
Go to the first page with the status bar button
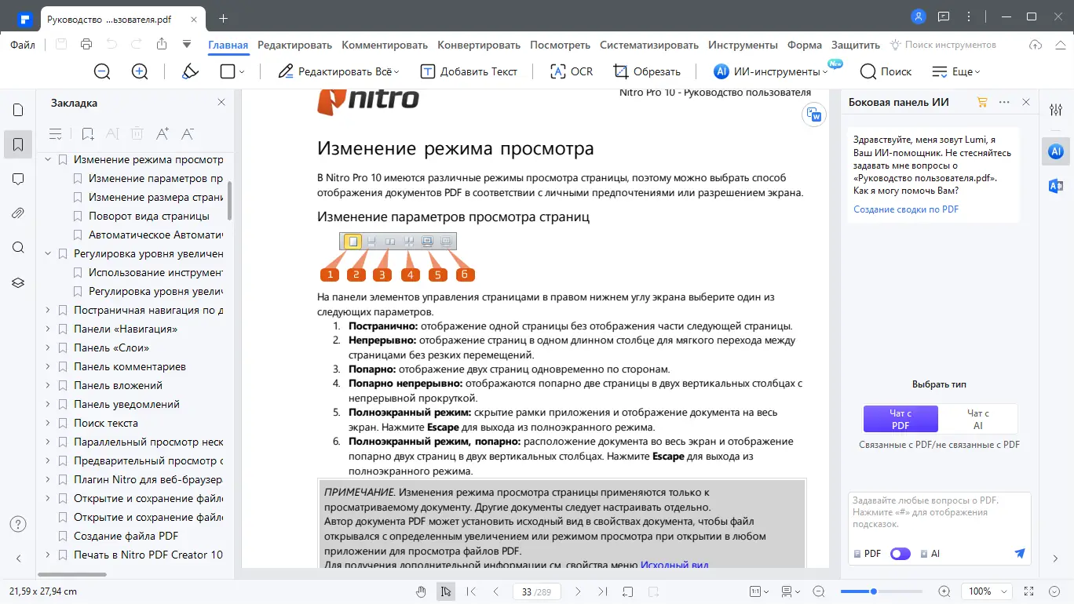point(471,591)
